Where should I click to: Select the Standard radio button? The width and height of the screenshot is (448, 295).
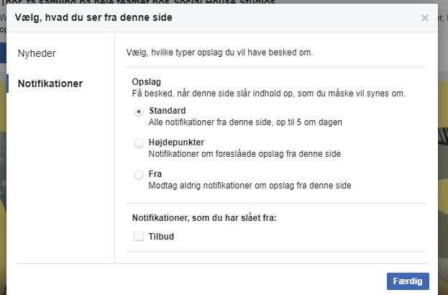pyautogui.click(x=139, y=112)
